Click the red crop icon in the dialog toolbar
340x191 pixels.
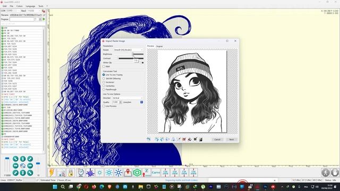click(x=184, y=139)
